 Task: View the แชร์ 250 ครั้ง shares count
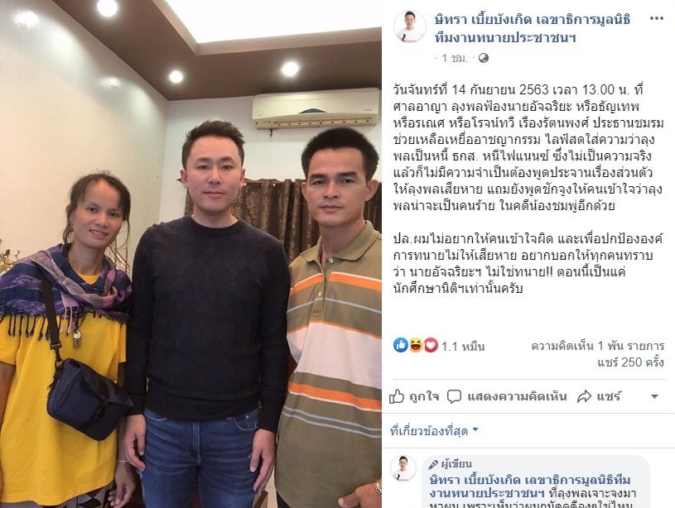[x=630, y=362]
